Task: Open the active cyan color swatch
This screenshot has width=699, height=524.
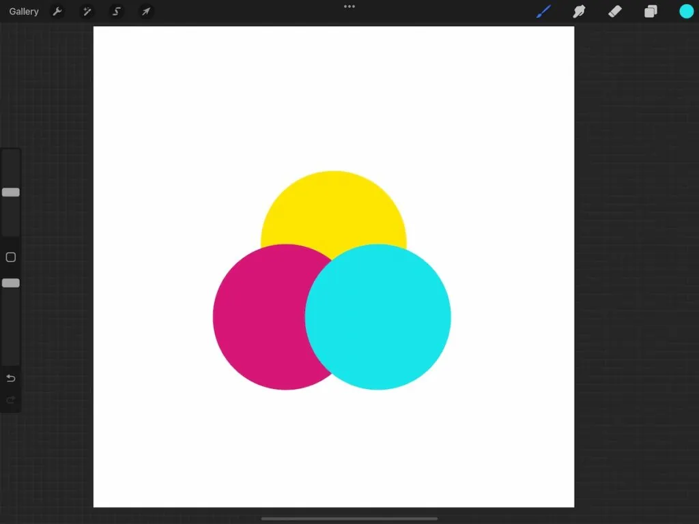Action: (686, 12)
